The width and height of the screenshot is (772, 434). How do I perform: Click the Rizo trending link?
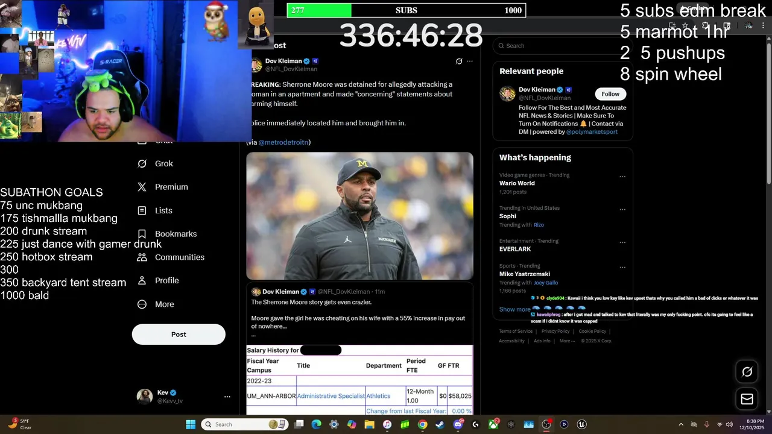click(539, 225)
